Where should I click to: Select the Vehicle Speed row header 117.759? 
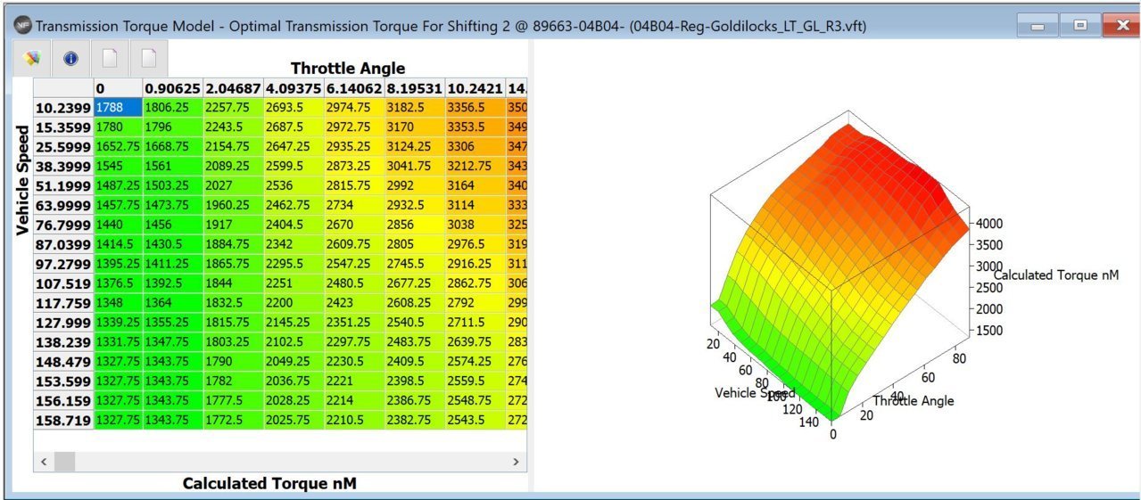(x=63, y=303)
